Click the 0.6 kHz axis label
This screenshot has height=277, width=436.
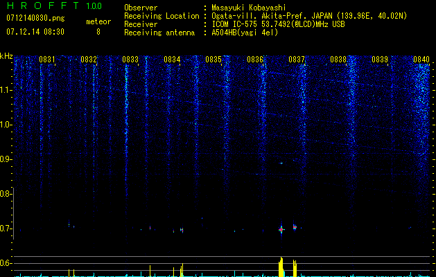[5, 263]
